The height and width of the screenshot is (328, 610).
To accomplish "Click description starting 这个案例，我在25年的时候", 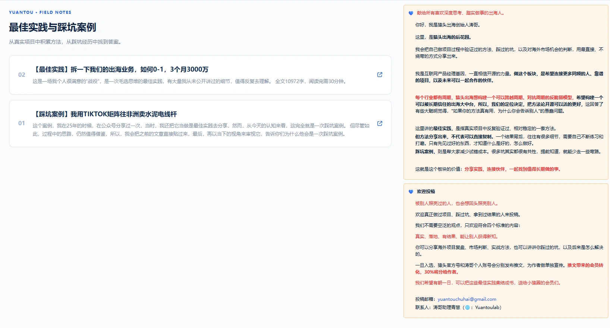I will [201, 130].
